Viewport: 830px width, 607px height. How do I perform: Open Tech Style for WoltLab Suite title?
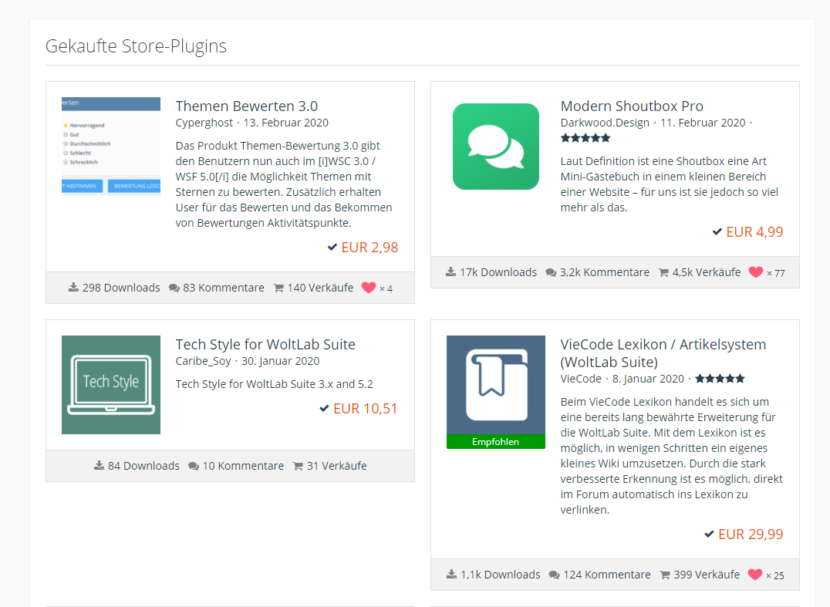coord(265,345)
